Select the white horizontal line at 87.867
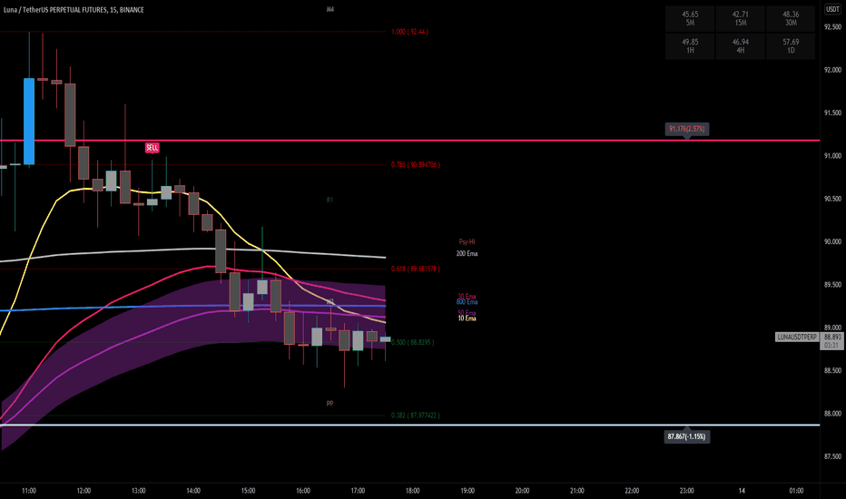 pyautogui.click(x=410, y=426)
